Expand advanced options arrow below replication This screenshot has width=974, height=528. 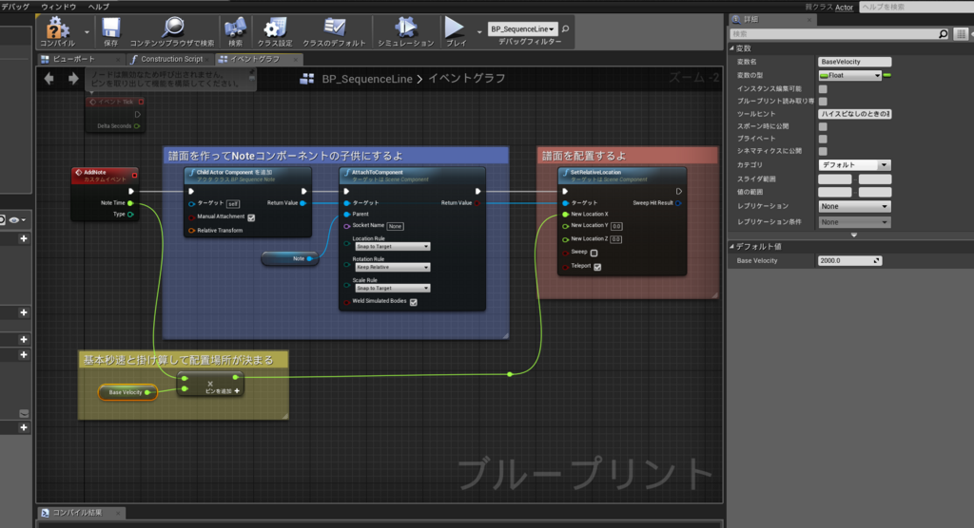(x=853, y=236)
